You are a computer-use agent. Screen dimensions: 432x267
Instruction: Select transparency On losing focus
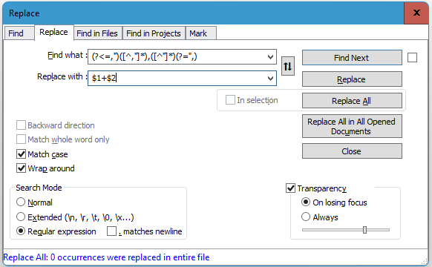point(334,202)
